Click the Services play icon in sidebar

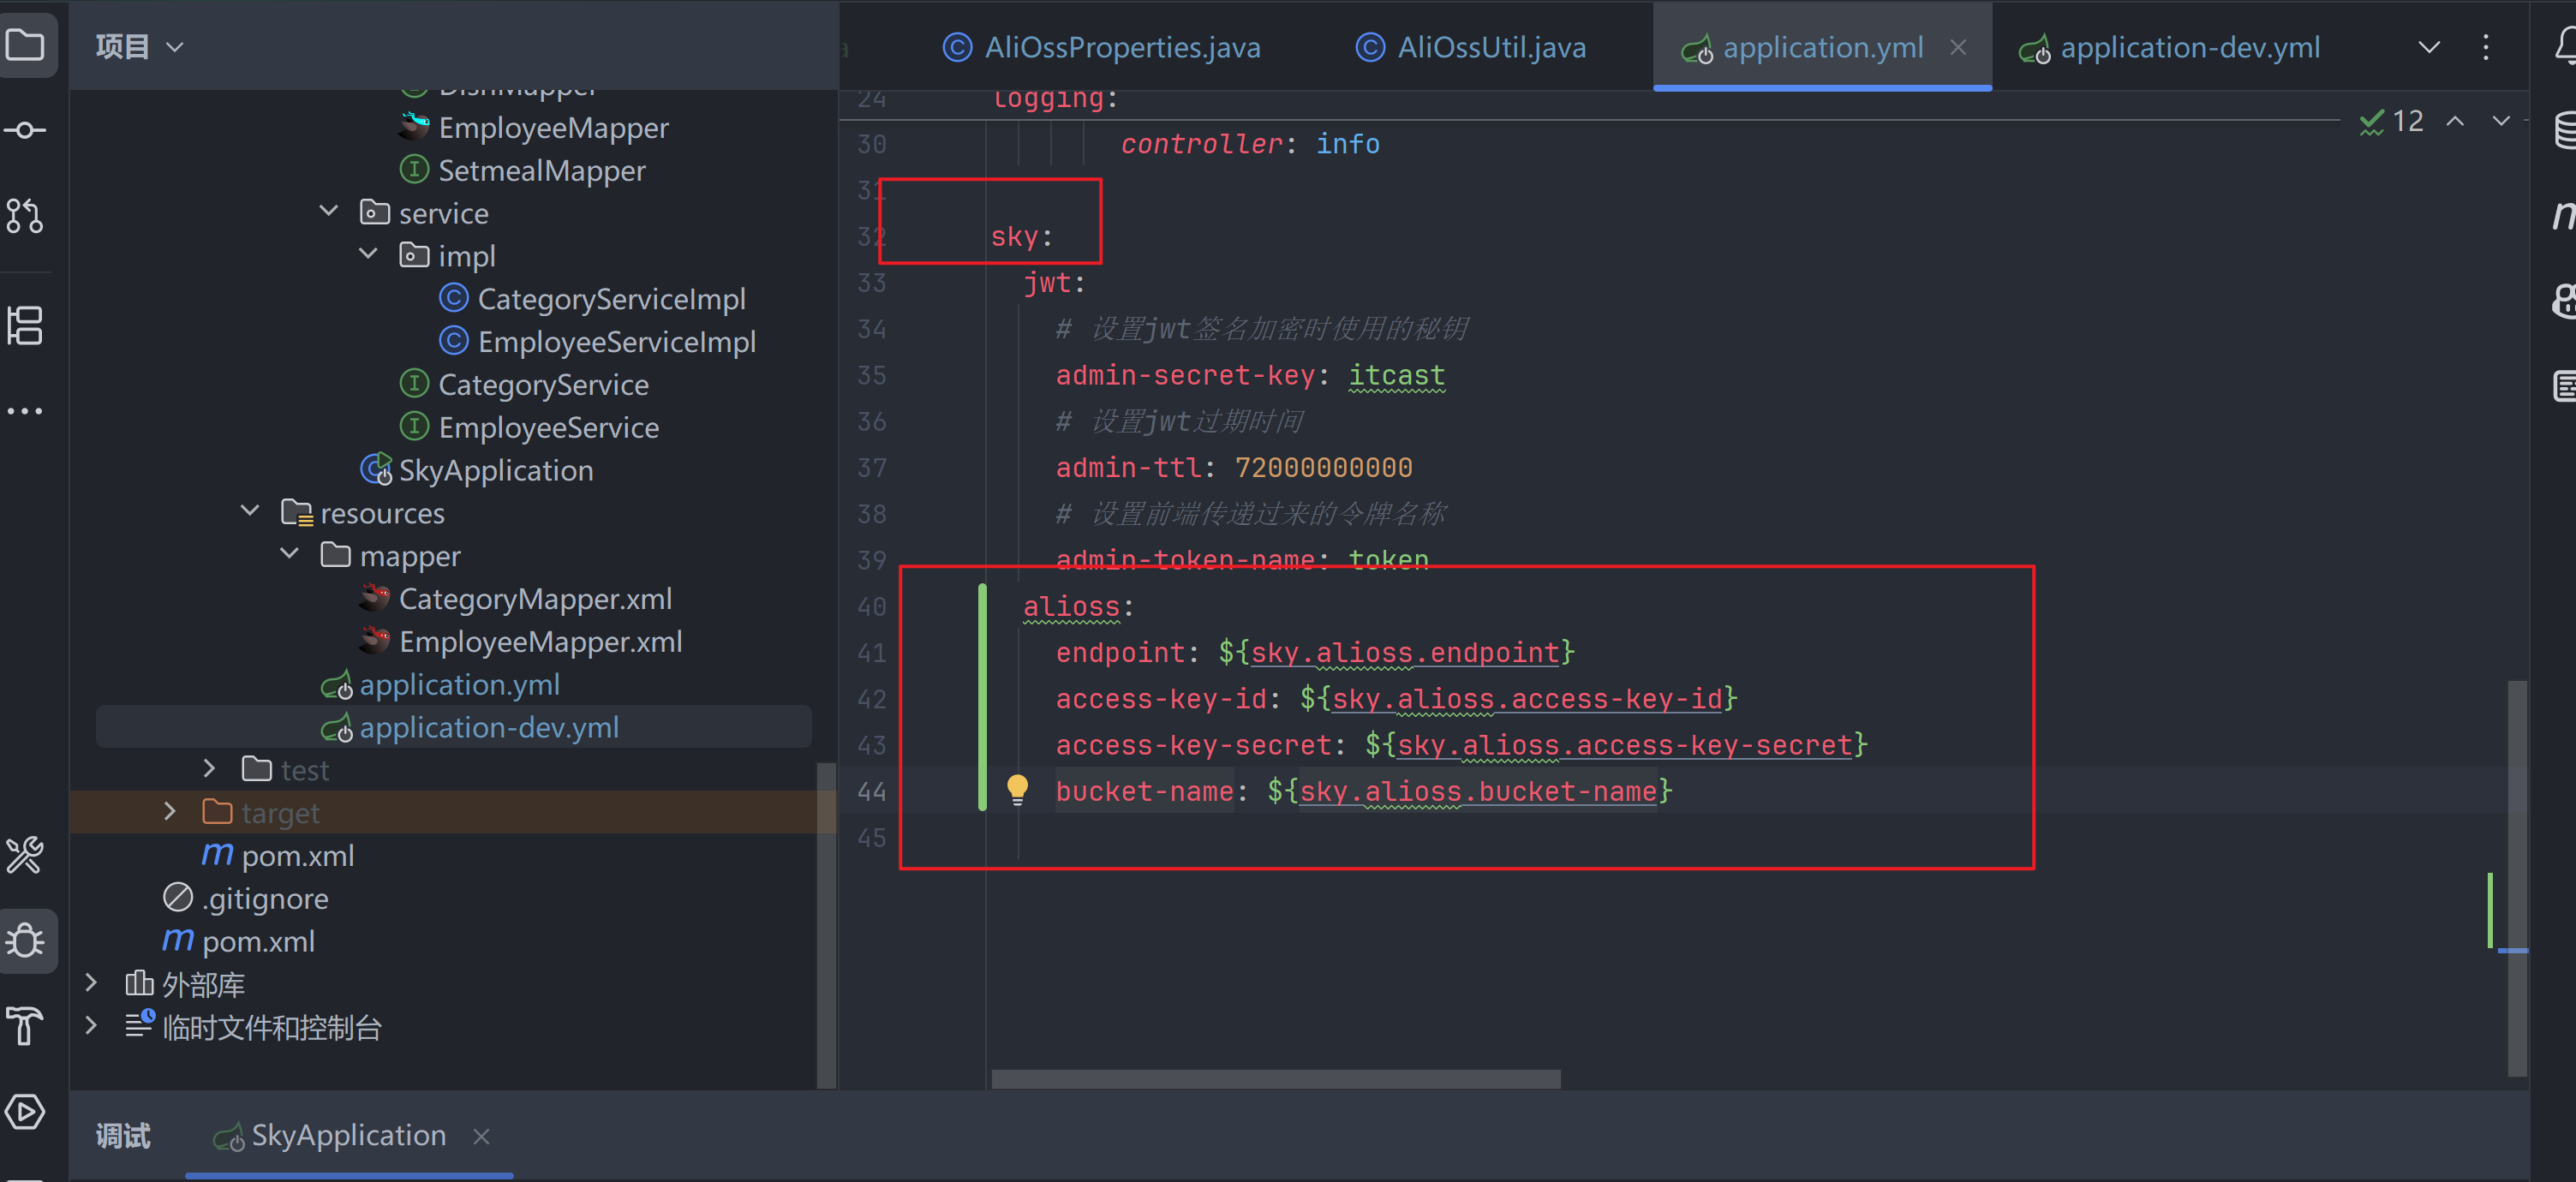[25, 1112]
